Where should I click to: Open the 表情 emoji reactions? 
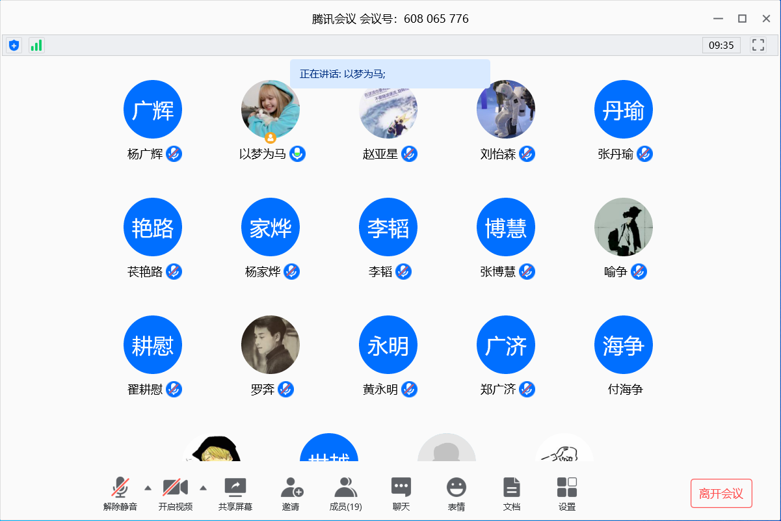point(457,494)
